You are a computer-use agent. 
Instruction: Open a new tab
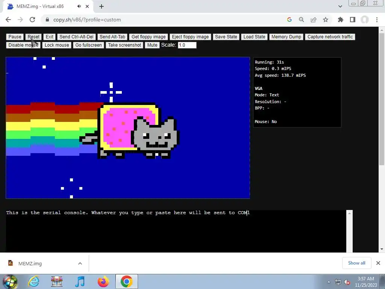(x=102, y=6)
